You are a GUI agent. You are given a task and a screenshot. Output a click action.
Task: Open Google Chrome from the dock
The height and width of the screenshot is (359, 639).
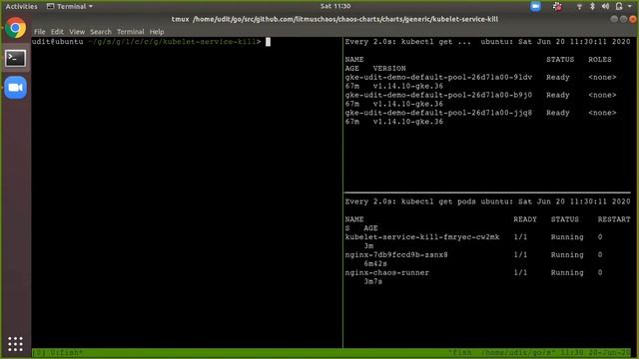[16, 28]
